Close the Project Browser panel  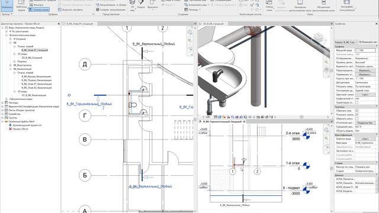point(59,24)
